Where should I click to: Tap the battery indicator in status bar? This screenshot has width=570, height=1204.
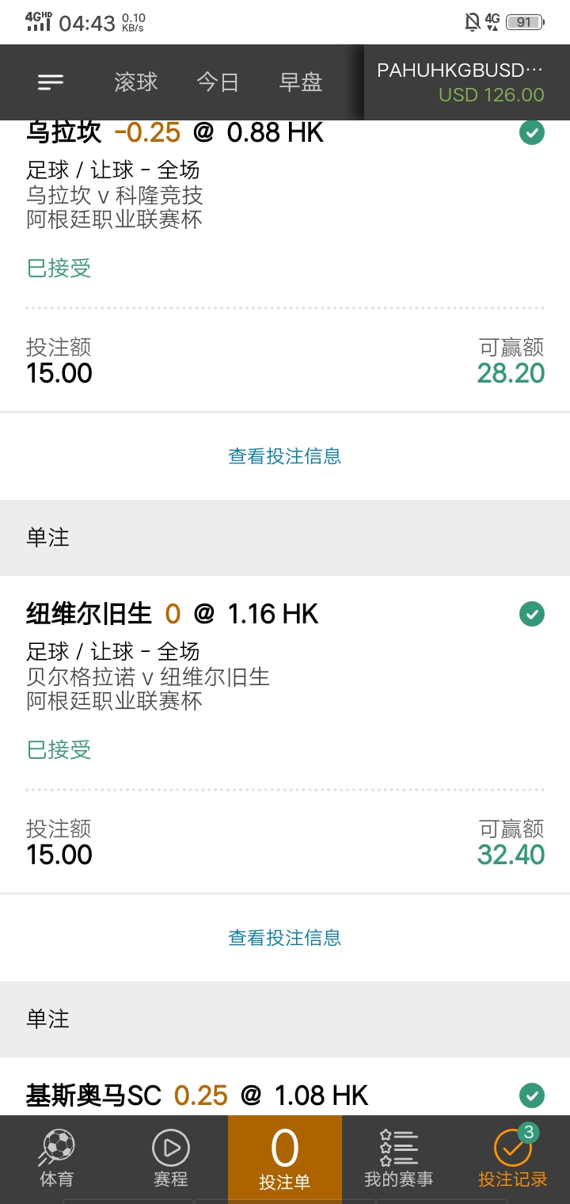click(525, 22)
